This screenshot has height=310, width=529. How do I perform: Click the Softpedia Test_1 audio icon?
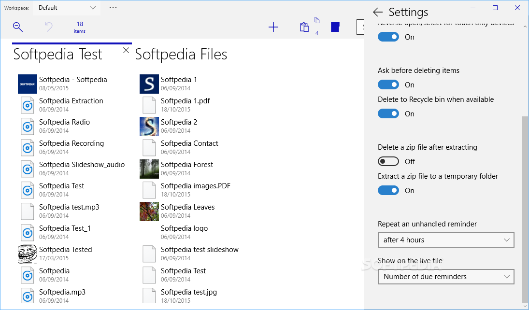(x=28, y=233)
